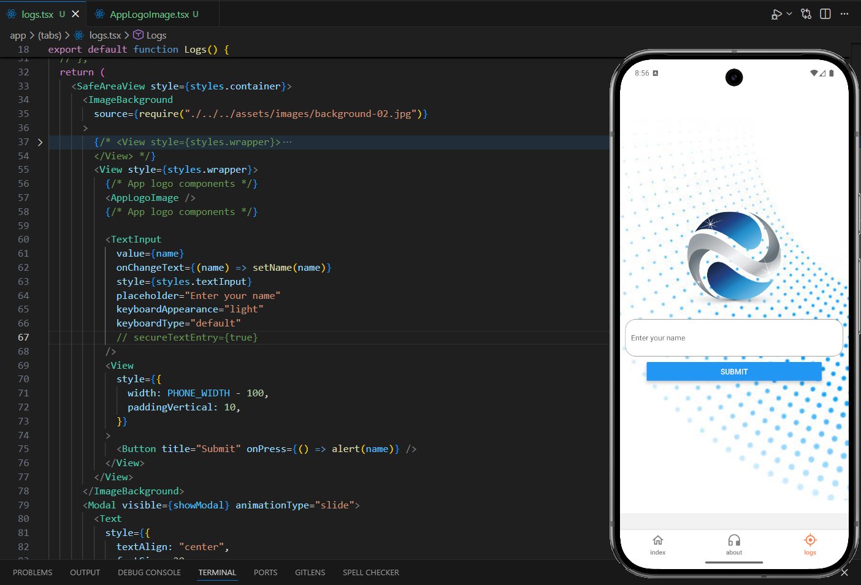Tap the SUBMIT button in the emulator
This screenshot has height=585, width=861.
tap(734, 372)
